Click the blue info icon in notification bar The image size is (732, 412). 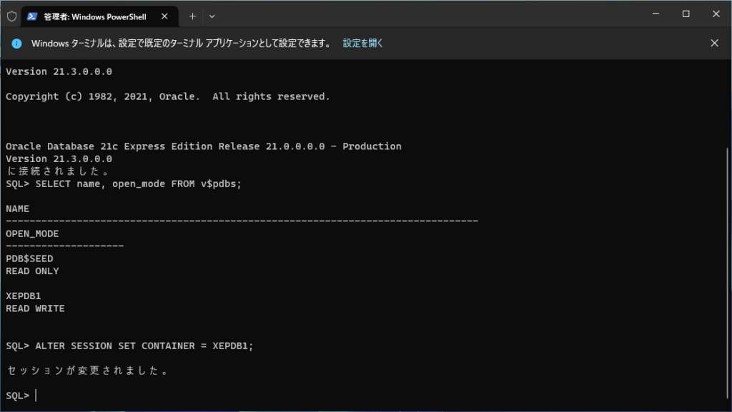coord(17,43)
